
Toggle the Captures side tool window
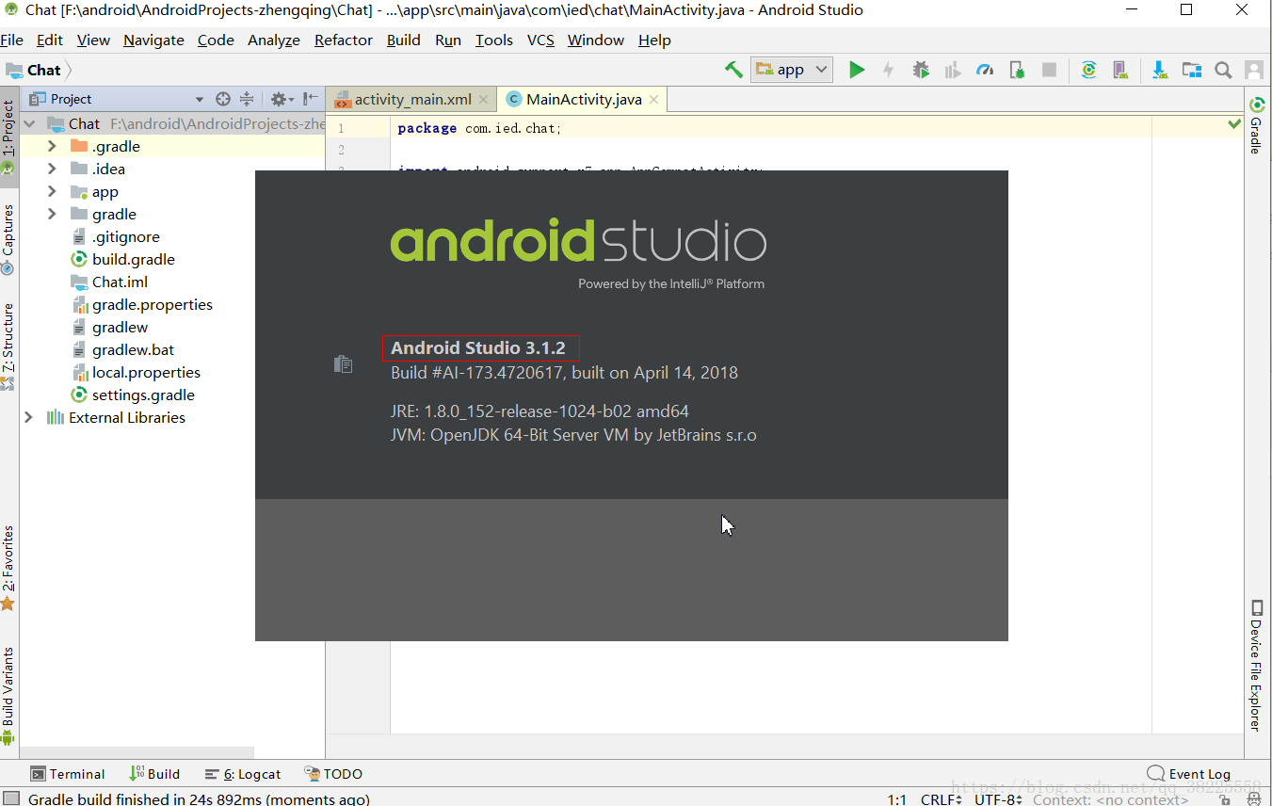point(8,238)
